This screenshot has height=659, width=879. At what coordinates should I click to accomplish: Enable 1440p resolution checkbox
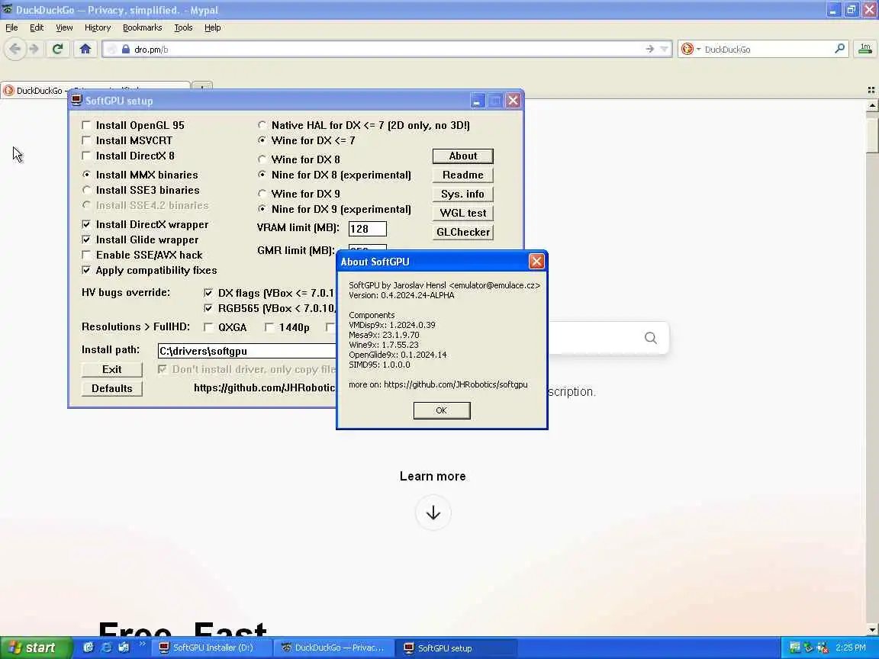point(269,327)
